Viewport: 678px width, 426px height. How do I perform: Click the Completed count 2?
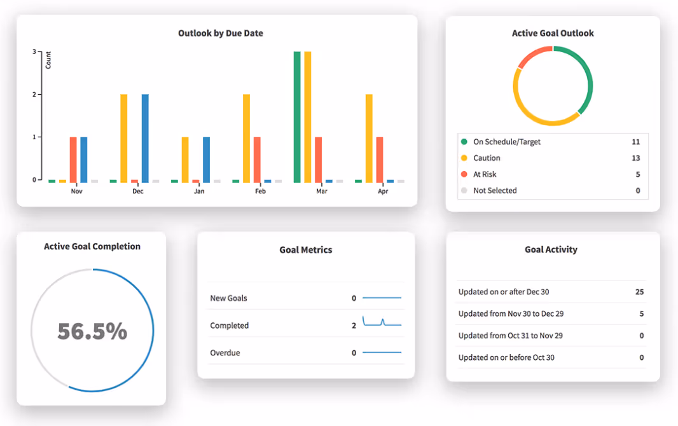click(x=354, y=326)
